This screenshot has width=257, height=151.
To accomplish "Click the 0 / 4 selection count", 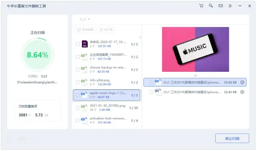I will [x=134, y=121].
